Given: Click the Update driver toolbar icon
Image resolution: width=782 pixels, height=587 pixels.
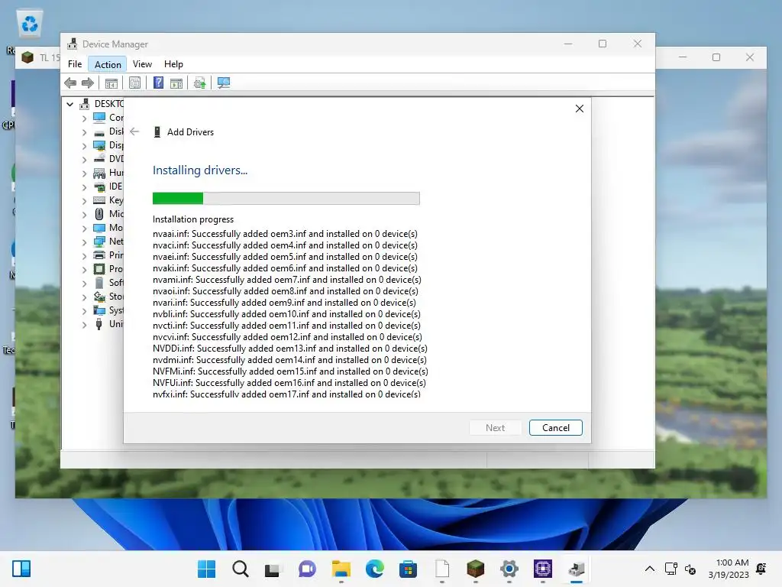Looking at the screenshot, I should pos(199,83).
